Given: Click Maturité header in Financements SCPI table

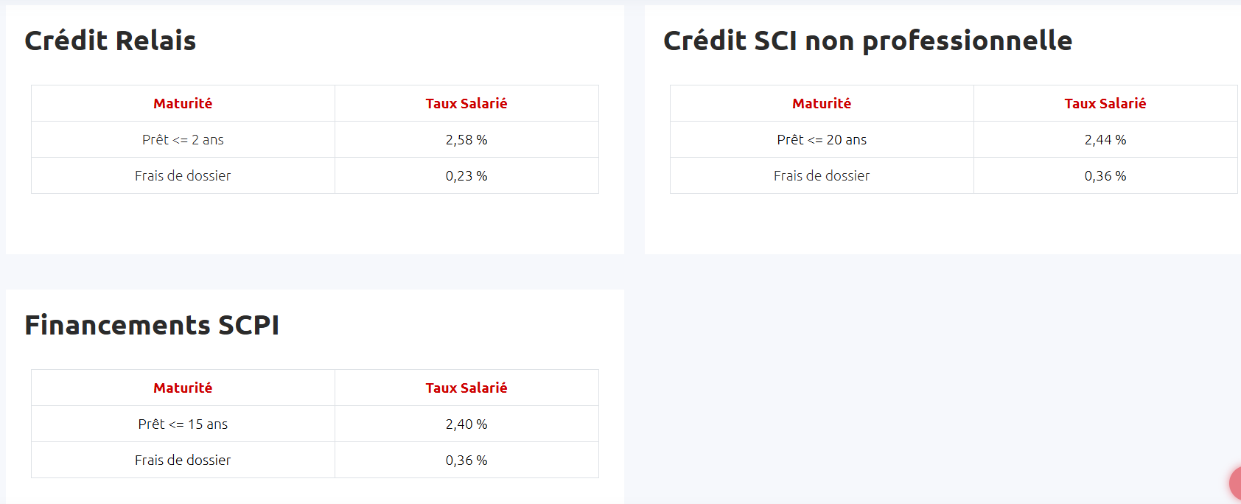Looking at the screenshot, I should [x=183, y=388].
